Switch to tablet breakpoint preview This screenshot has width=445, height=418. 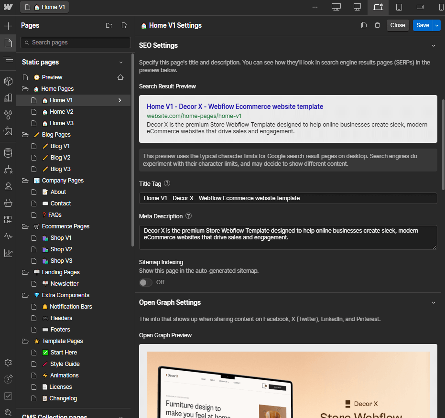[x=398, y=8]
